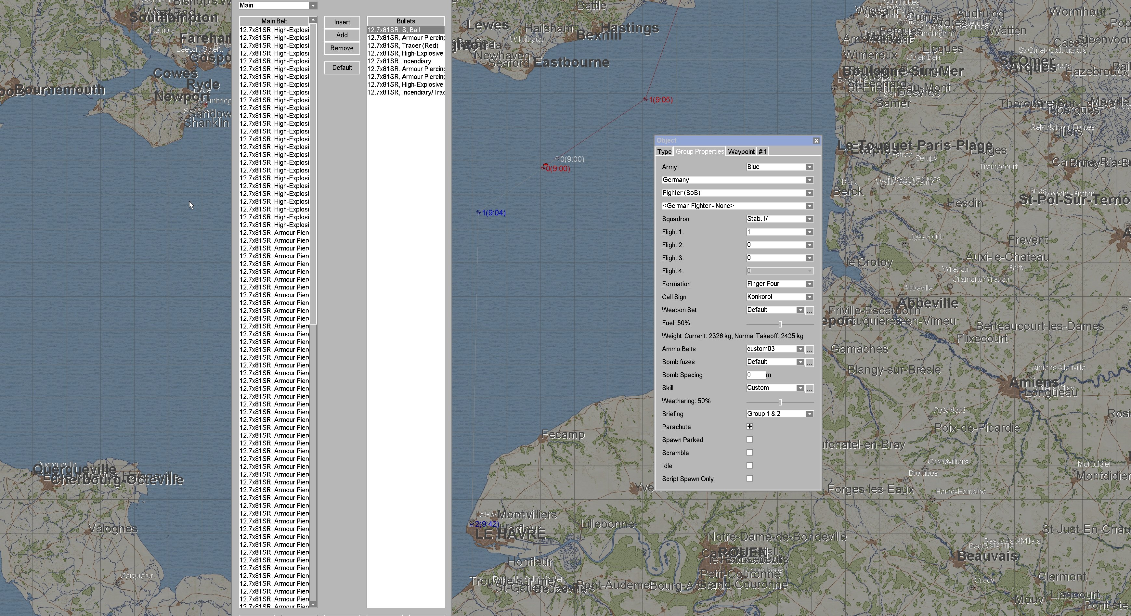Screen dimensions: 1131x616
Task: Expand the Main belt selector dropdown
Action: 313,5
